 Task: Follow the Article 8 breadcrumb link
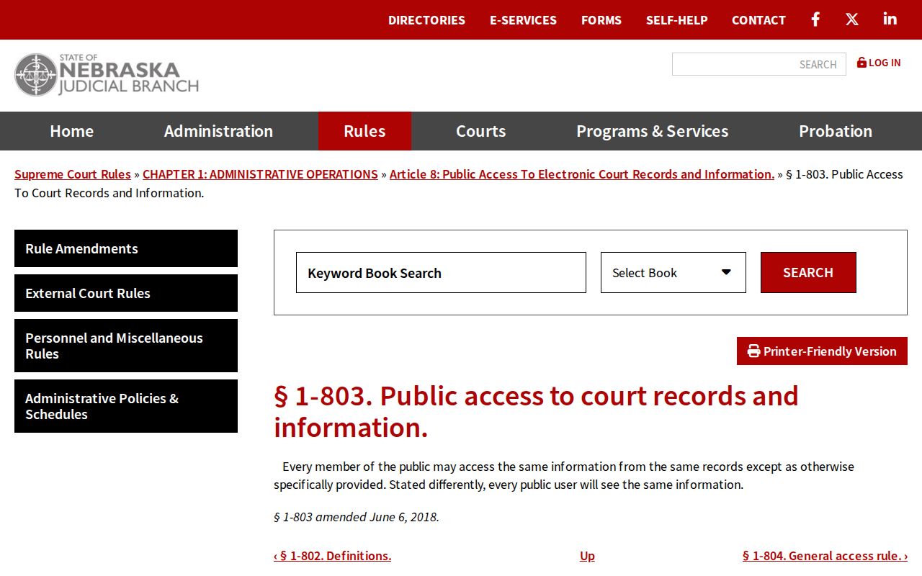pos(582,174)
